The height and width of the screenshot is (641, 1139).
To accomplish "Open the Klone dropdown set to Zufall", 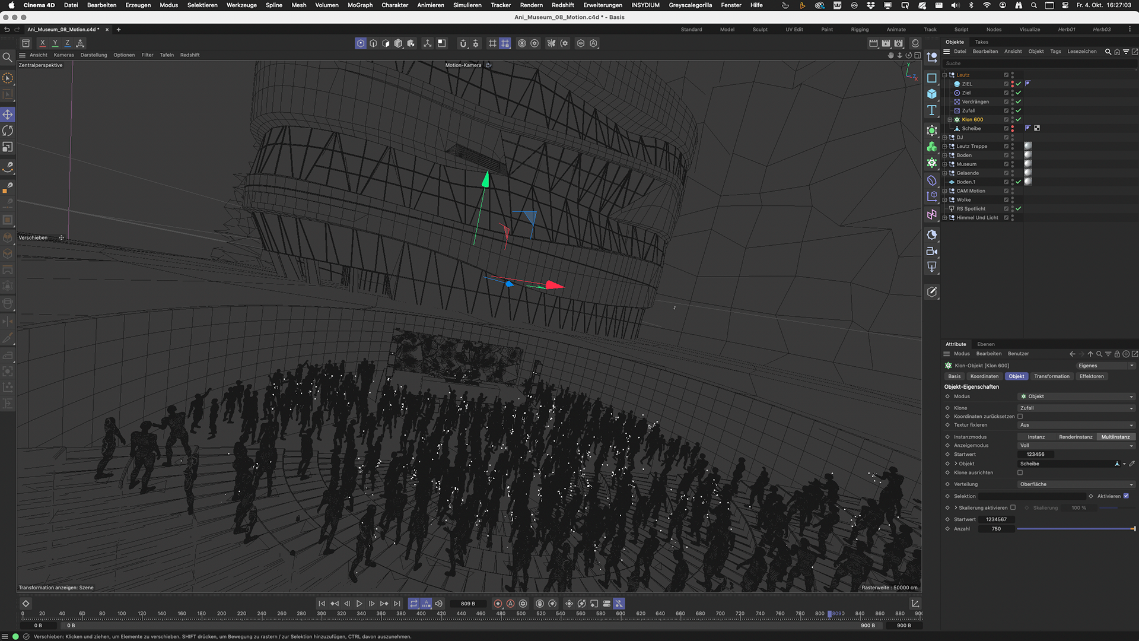I will tap(1076, 408).
